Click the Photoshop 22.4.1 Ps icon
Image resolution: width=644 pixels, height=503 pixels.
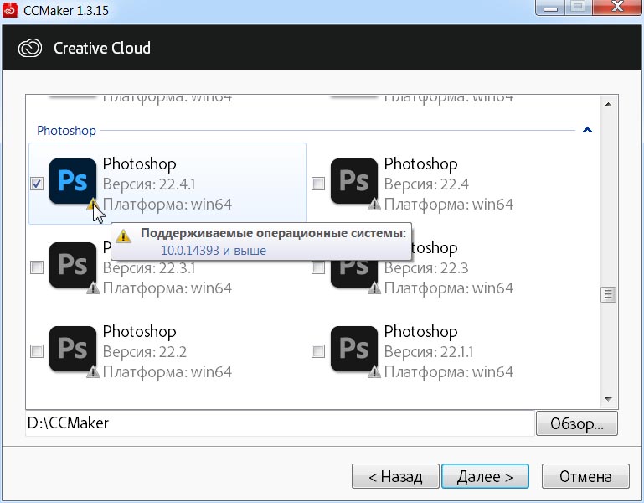(x=73, y=181)
